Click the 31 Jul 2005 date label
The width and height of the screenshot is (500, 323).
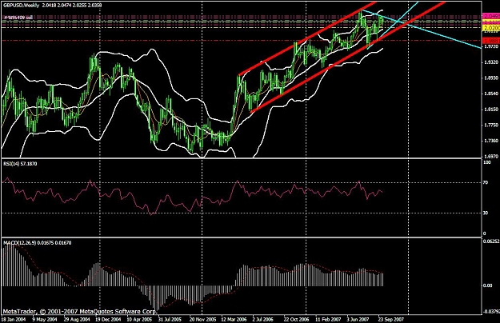pyautogui.click(x=170, y=319)
